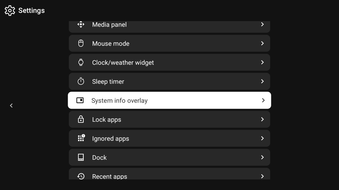Image resolution: width=339 pixels, height=190 pixels.
Task: Select the Sleep timer stopwatch icon
Action: (81, 81)
